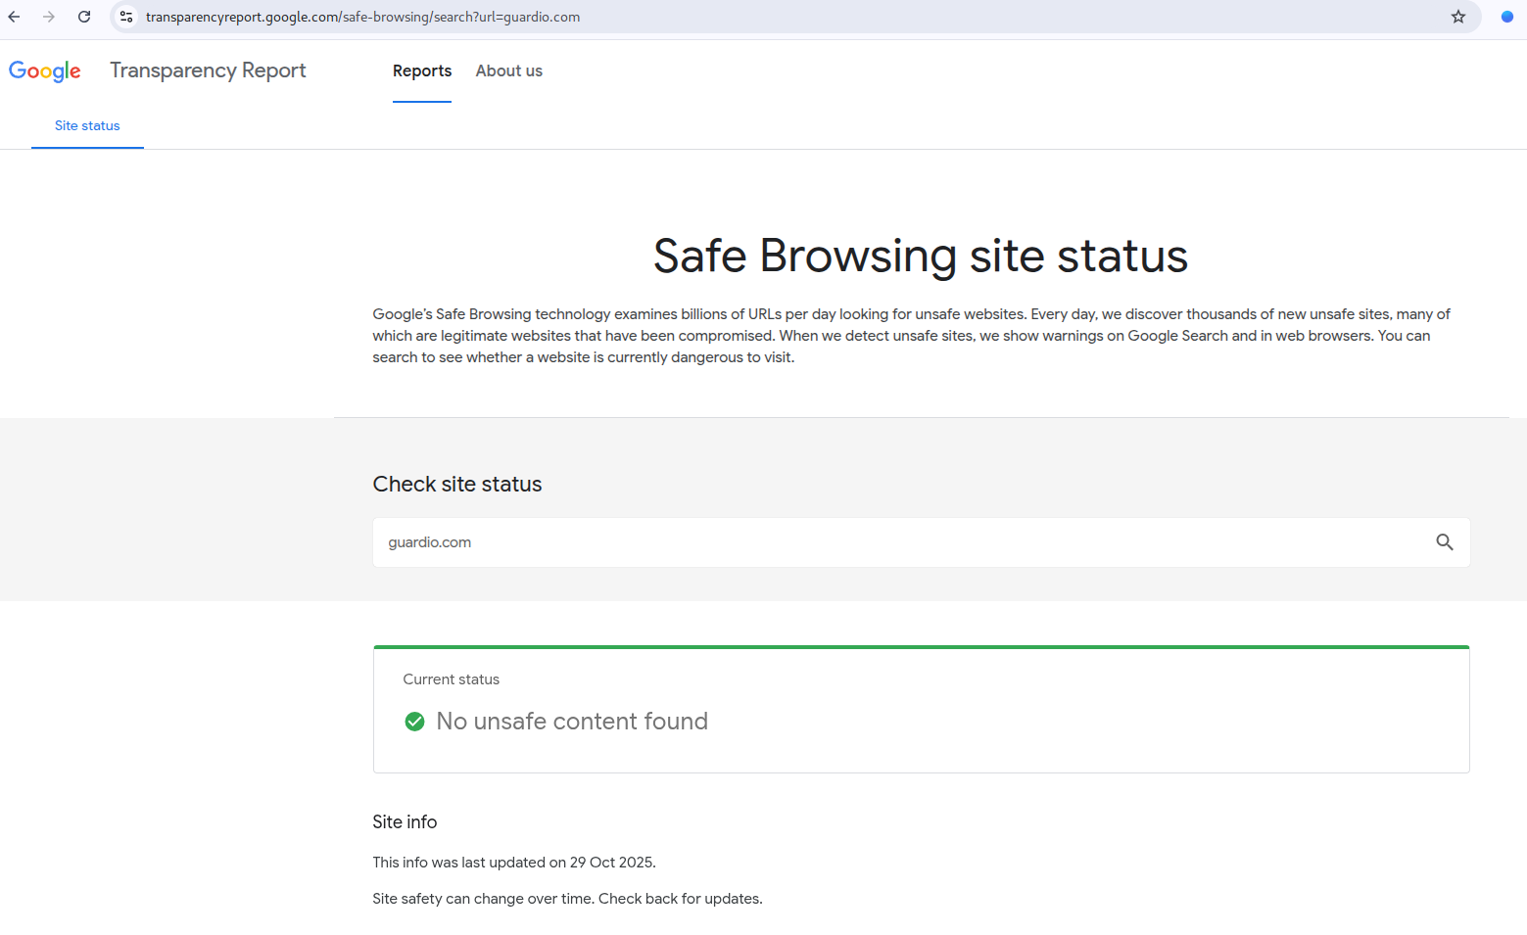Image resolution: width=1527 pixels, height=935 pixels.
Task: Click the site permissions icon in address bar
Action: (x=126, y=17)
